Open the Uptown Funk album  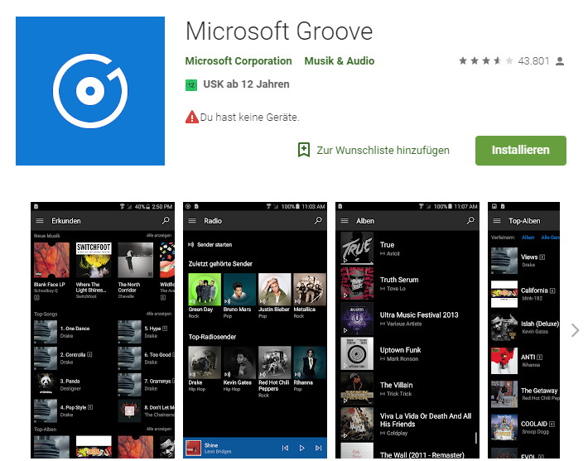(x=407, y=353)
